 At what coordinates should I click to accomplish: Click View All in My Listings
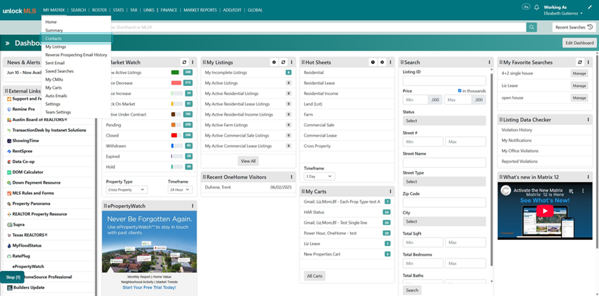click(x=248, y=161)
